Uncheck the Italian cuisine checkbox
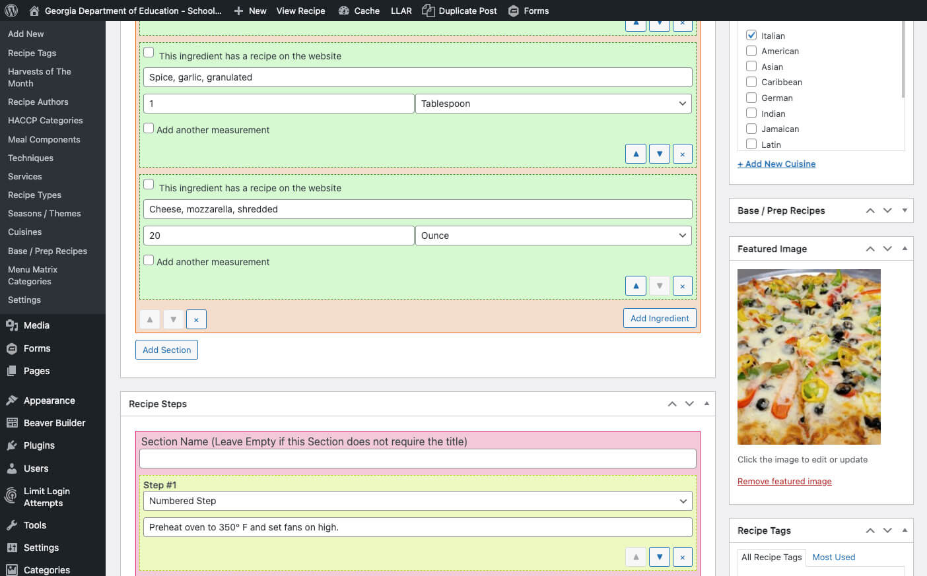Image resolution: width=927 pixels, height=576 pixels. point(751,35)
